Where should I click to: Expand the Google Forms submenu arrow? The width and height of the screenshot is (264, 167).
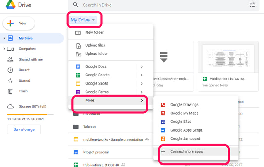(142, 92)
